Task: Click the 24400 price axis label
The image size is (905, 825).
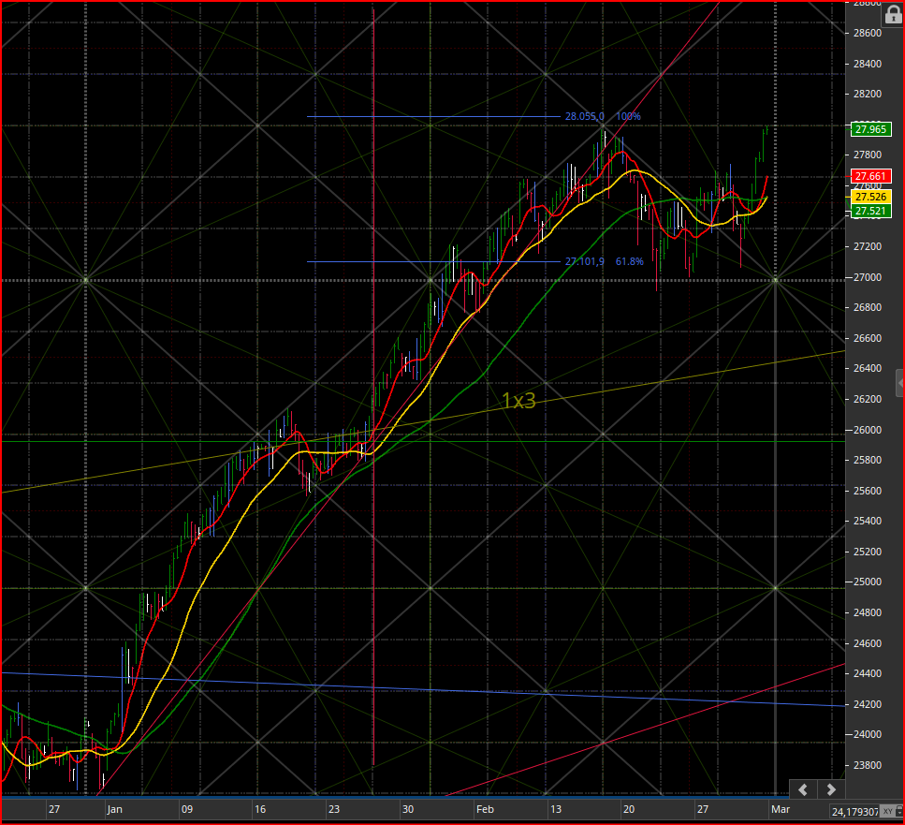Action: tap(868, 673)
